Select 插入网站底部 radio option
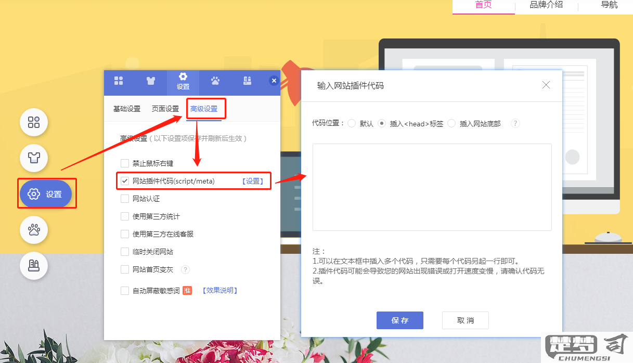The image size is (633, 363). point(451,123)
